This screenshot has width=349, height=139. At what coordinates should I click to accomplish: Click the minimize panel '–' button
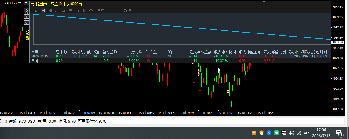(26, 3)
